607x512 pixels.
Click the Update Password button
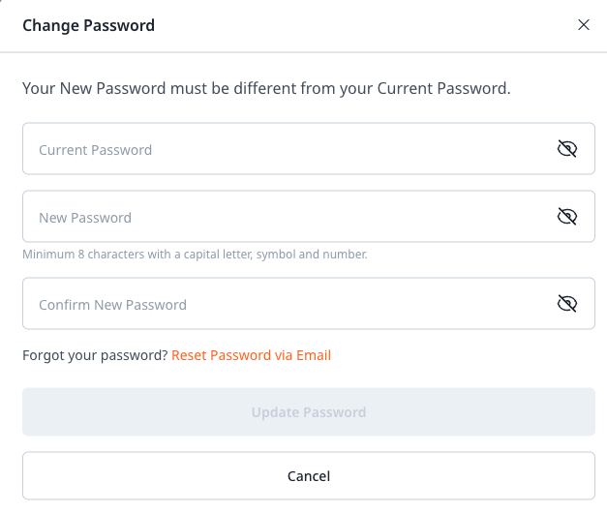(x=309, y=411)
